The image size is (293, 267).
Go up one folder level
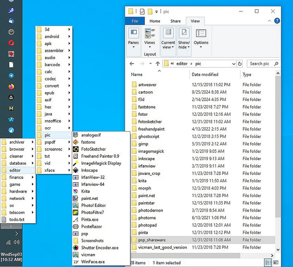158,64
